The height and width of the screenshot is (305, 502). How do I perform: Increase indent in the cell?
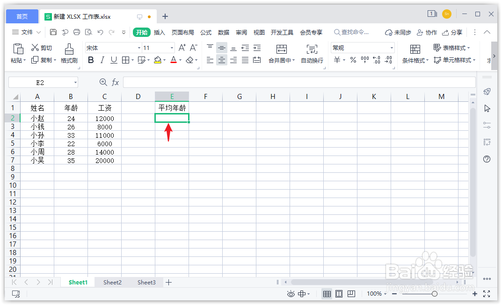click(x=257, y=48)
